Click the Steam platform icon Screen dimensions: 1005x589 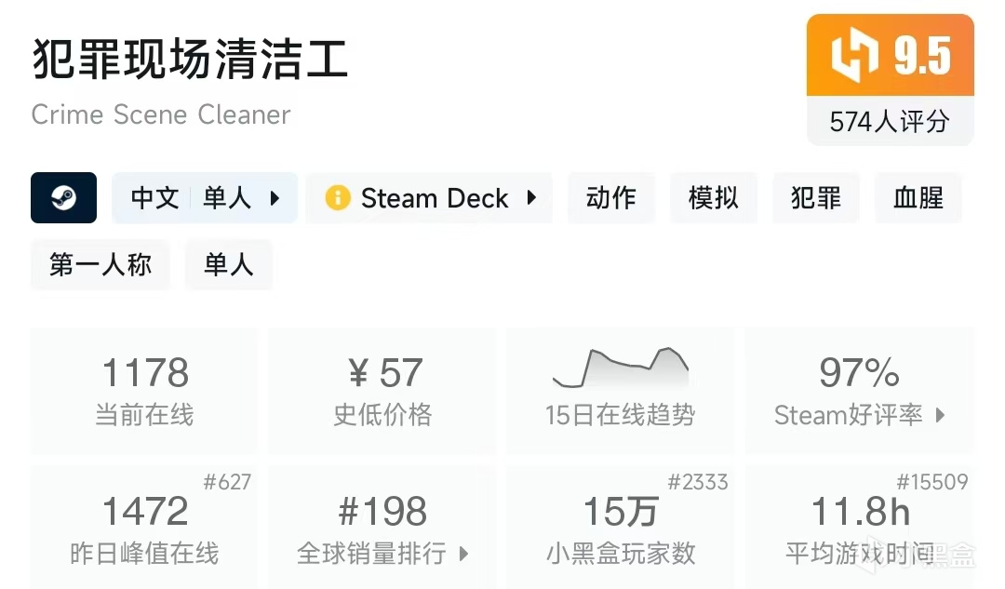pyautogui.click(x=63, y=198)
